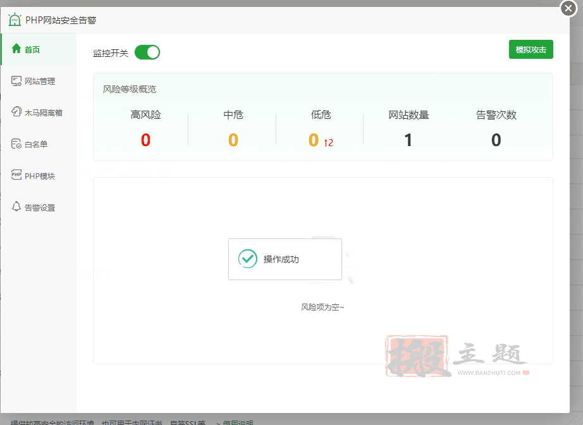Viewport: 583px width, 425px height.
Task: Click the 高风险 label
Action: [x=145, y=115]
